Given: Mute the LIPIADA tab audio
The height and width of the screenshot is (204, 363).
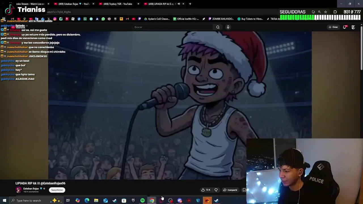Looking at the screenshot, I should (179, 4).
